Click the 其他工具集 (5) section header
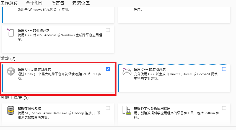This screenshot has width=236, height=130. (x=14, y=97)
